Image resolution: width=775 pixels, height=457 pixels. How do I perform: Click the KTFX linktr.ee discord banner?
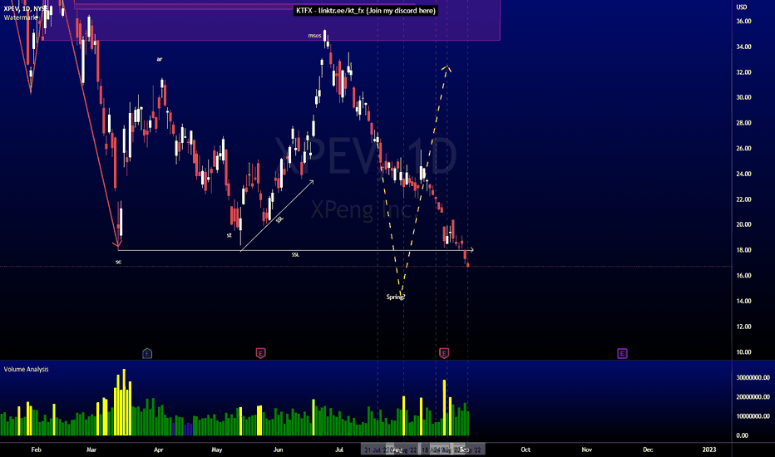tap(366, 10)
